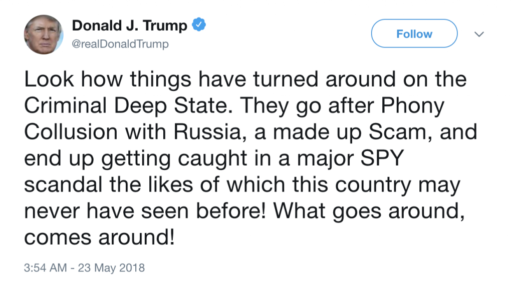Click the 3:54 AM time text
513x284 pixels.
pyautogui.click(x=45, y=267)
